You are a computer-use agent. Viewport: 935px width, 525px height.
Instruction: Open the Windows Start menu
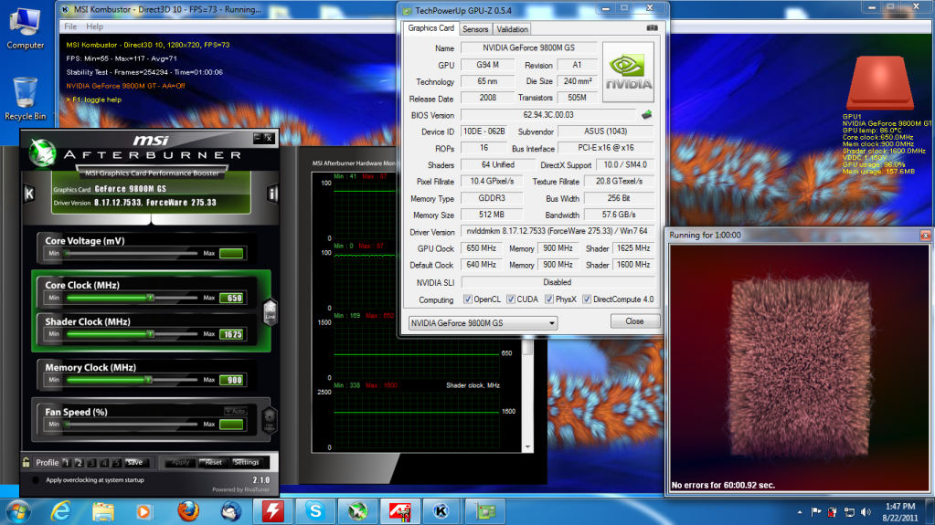18,511
